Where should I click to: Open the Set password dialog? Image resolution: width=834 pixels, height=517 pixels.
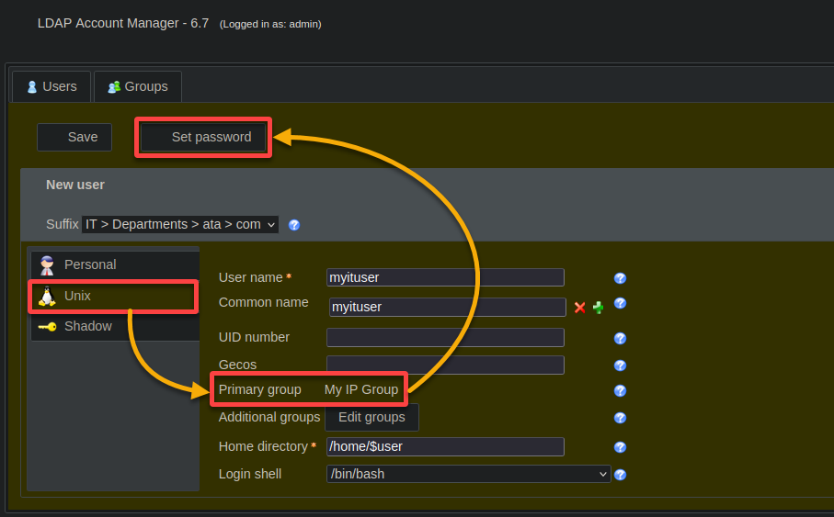coord(203,137)
